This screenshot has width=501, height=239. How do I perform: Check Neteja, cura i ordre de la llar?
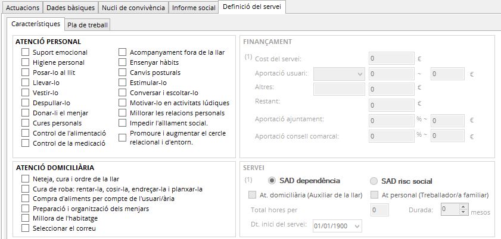25,179
